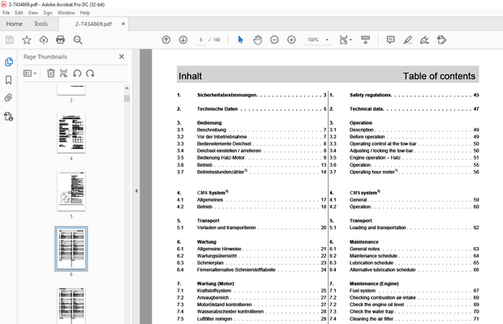This screenshot has width=503, height=324.
Task: Click 'Safety regulations' contents entry
Action: click(370, 95)
